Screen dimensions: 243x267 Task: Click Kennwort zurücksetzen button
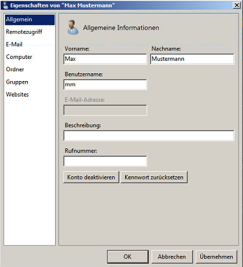(x=154, y=178)
